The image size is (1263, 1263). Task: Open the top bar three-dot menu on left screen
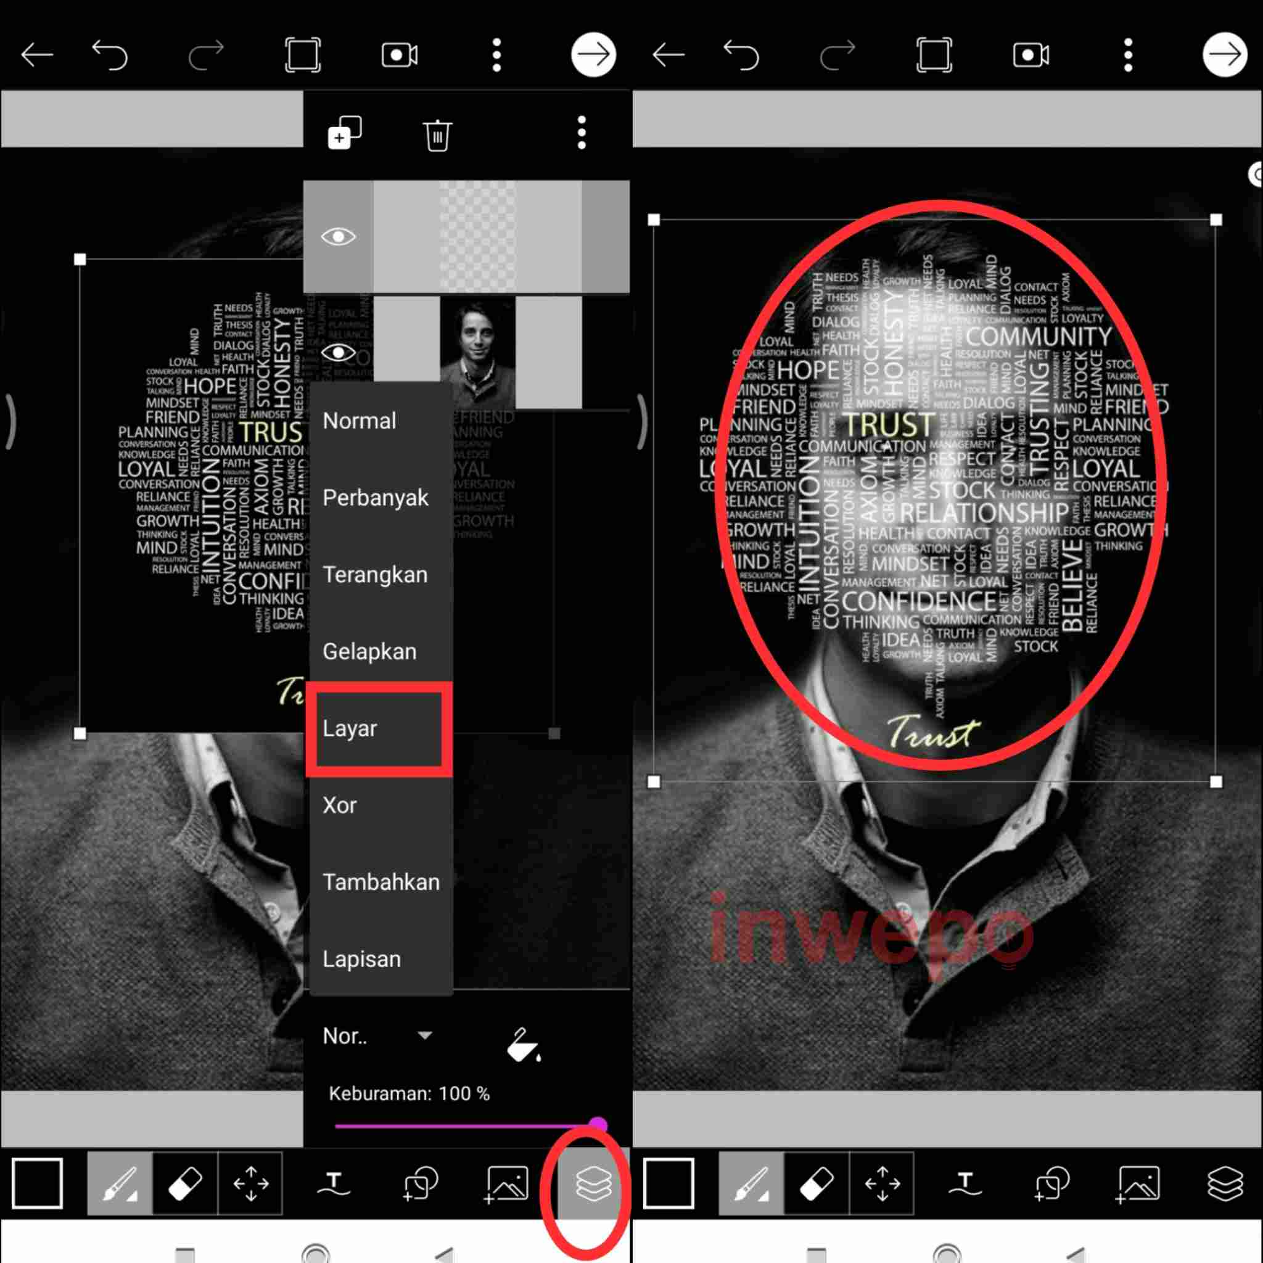pyautogui.click(x=497, y=55)
